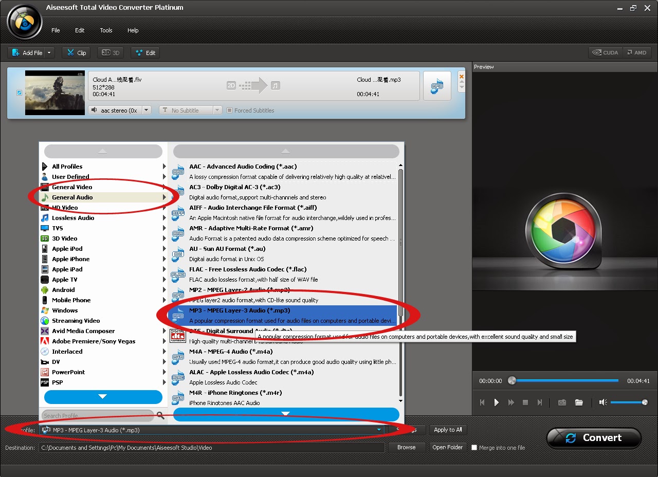The width and height of the screenshot is (658, 477).
Task: Click the Avid Media Composer icon
Action: tap(45, 331)
